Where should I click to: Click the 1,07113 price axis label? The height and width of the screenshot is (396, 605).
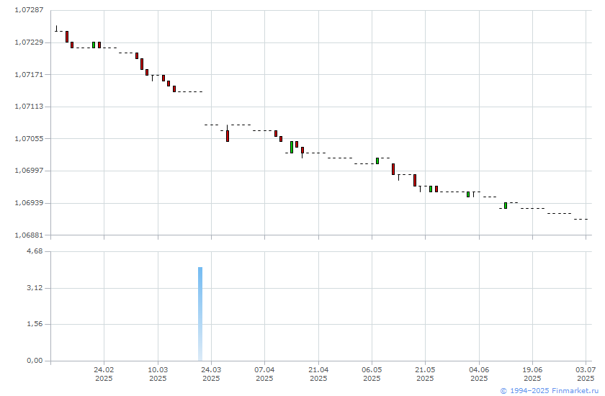[29, 107]
